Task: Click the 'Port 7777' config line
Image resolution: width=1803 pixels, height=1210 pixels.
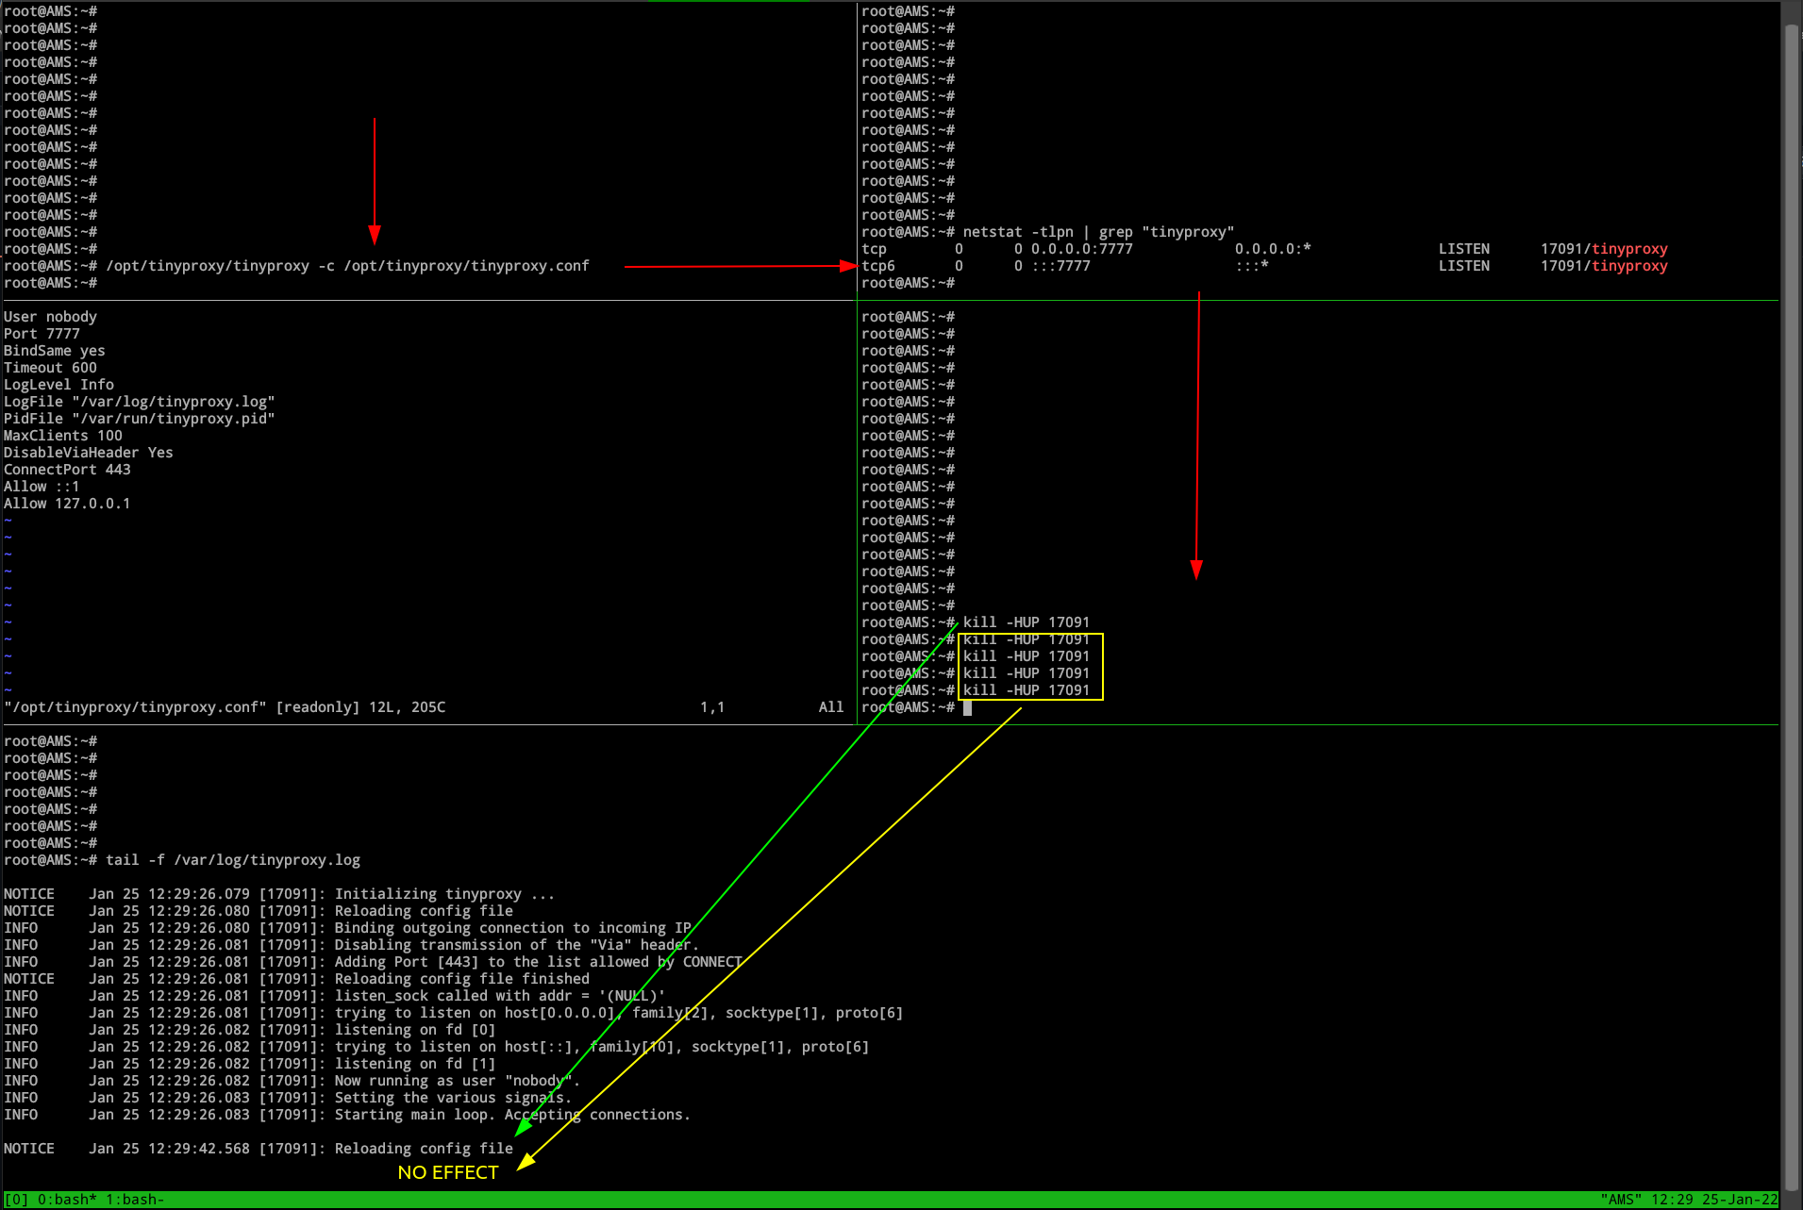Action: (42, 334)
